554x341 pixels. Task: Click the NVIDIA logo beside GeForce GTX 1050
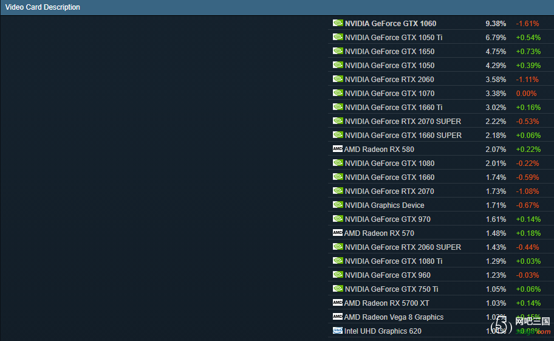[338, 65]
